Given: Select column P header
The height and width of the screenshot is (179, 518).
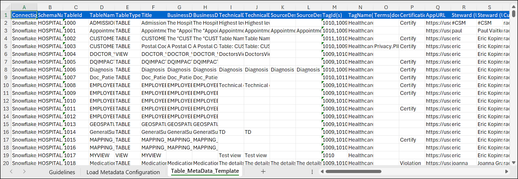Looking at the screenshot, I should pyautogui.click(x=412, y=7).
